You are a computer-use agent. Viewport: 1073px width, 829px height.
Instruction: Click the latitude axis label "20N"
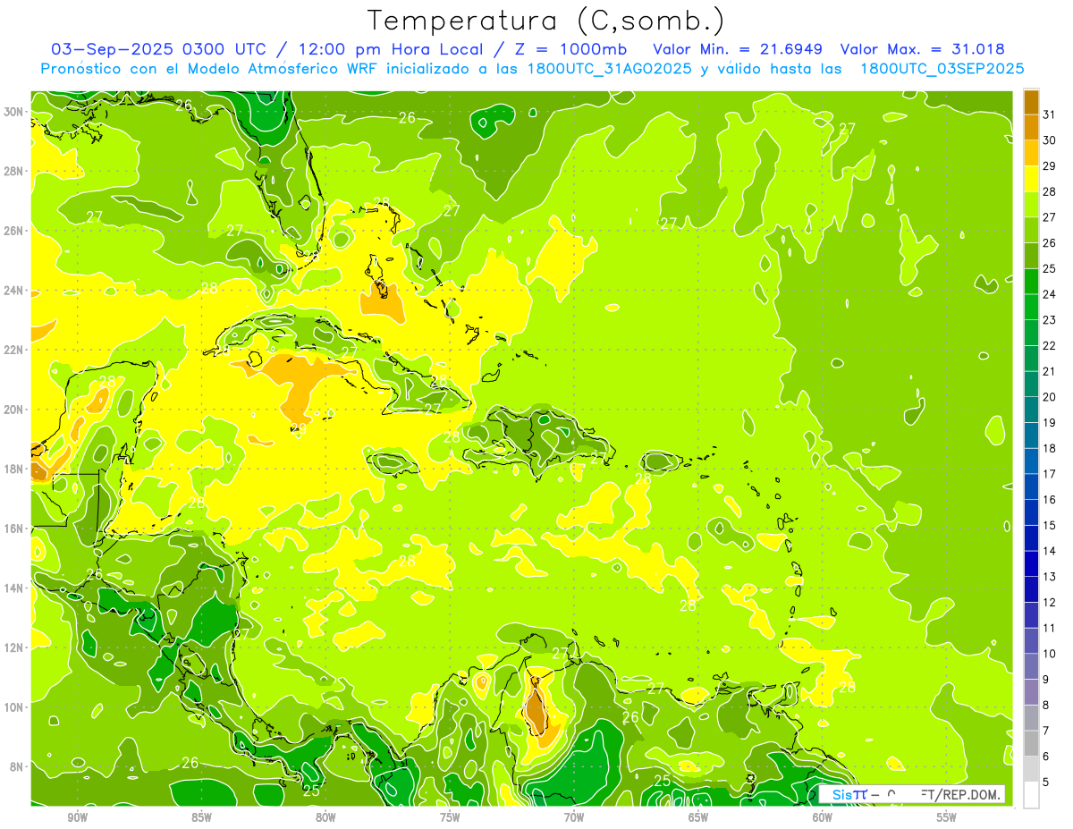13,410
